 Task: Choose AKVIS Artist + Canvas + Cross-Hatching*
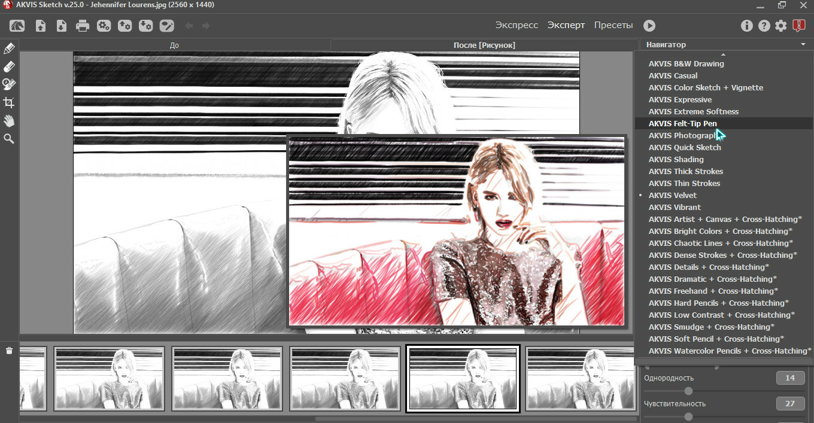[724, 219]
